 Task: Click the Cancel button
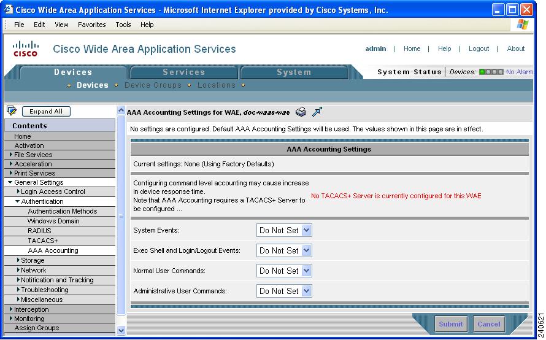pos(488,324)
